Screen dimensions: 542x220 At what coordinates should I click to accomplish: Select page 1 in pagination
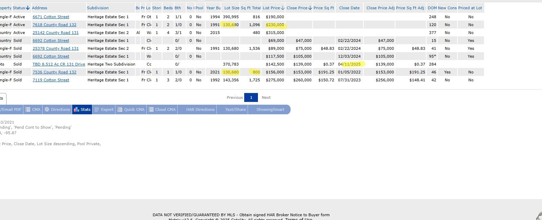click(251, 97)
